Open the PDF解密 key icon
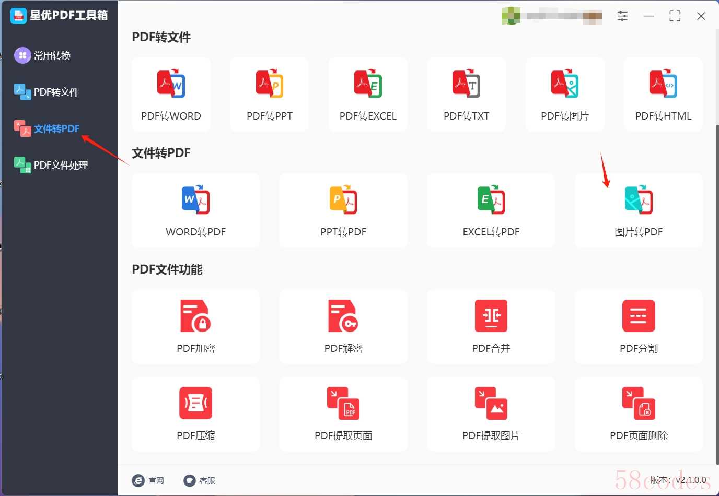719x496 pixels. coord(343,316)
